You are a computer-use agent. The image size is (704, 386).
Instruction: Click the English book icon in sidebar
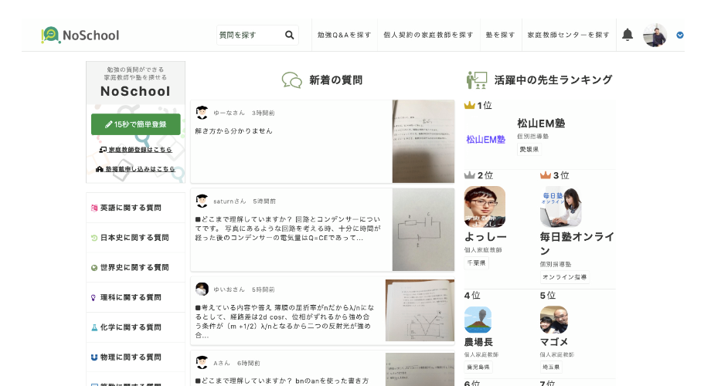(94, 208)
